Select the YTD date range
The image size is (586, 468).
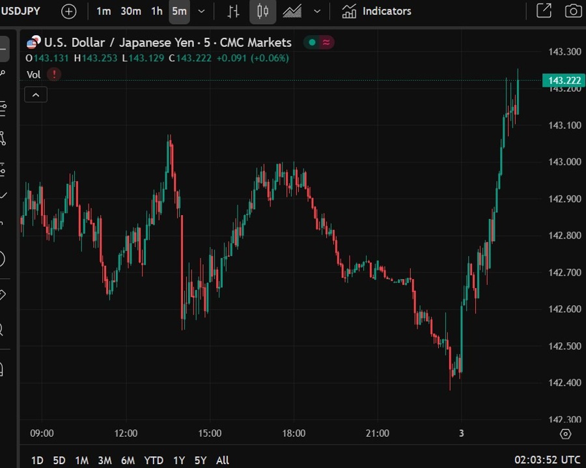(x=154, y=460)
